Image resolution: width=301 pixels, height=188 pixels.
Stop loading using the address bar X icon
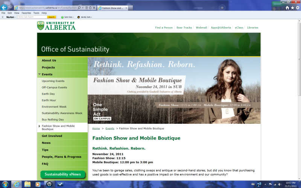click(x=94, y=8)
